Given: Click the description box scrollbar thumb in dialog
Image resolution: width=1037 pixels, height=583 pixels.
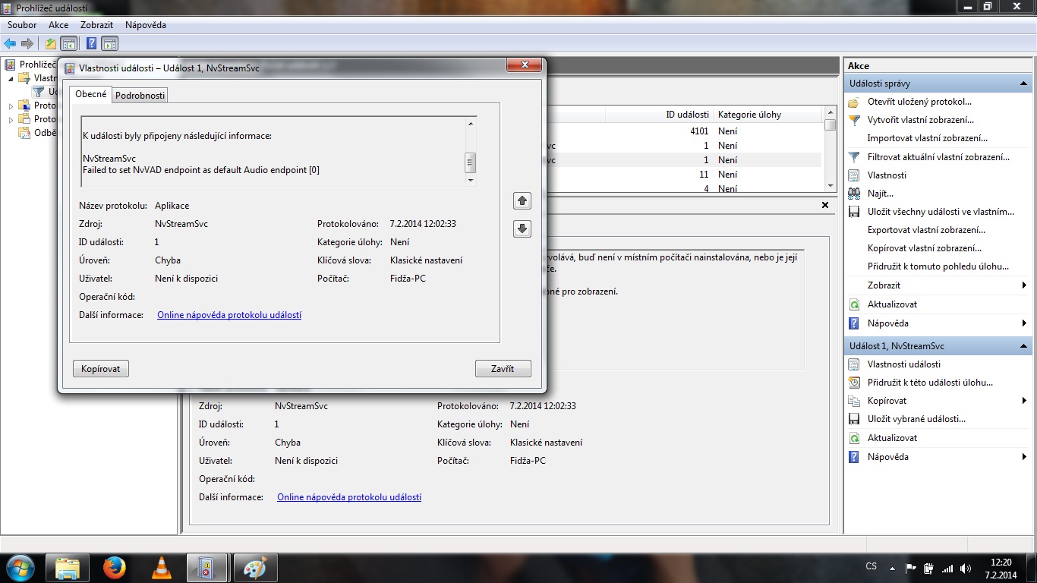Looking at the screenshot, I should [x=471, y=162].
